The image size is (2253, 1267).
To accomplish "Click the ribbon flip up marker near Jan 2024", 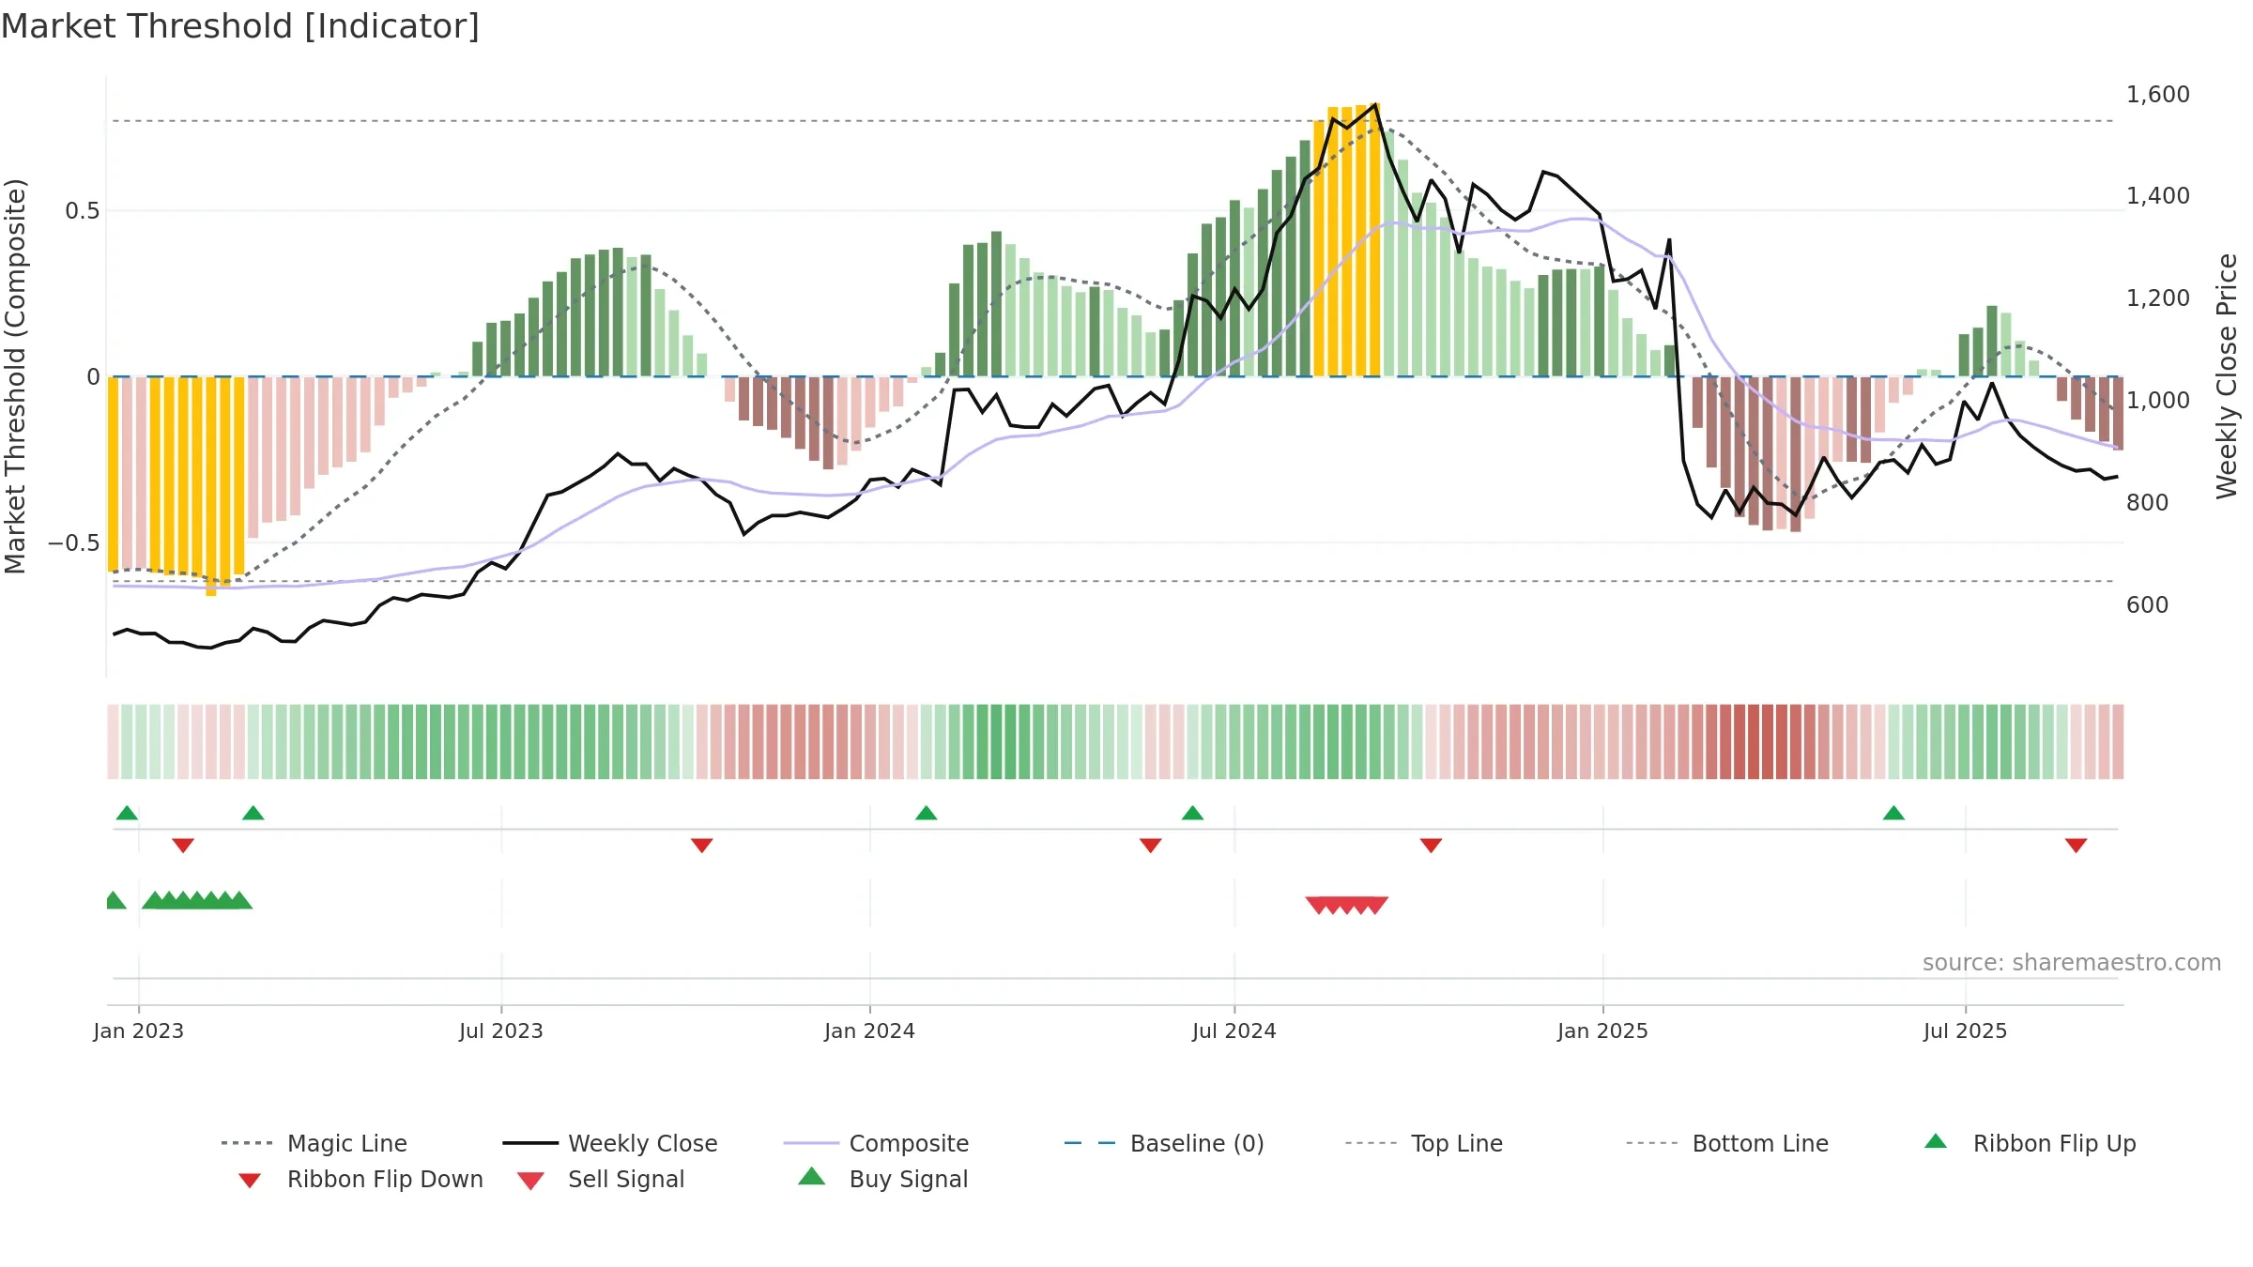I will [927, 813].
